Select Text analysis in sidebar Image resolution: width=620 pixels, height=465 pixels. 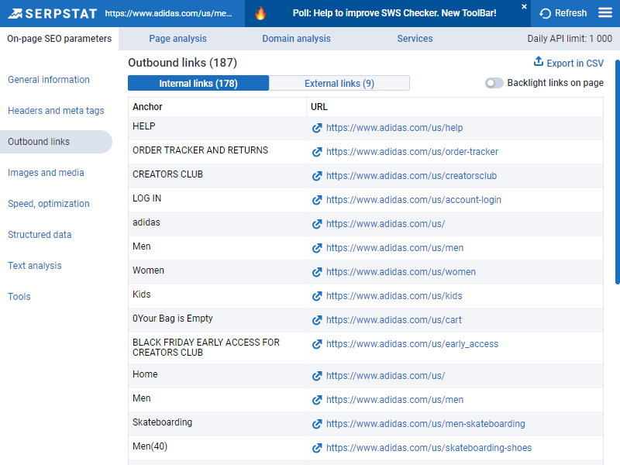35,266
